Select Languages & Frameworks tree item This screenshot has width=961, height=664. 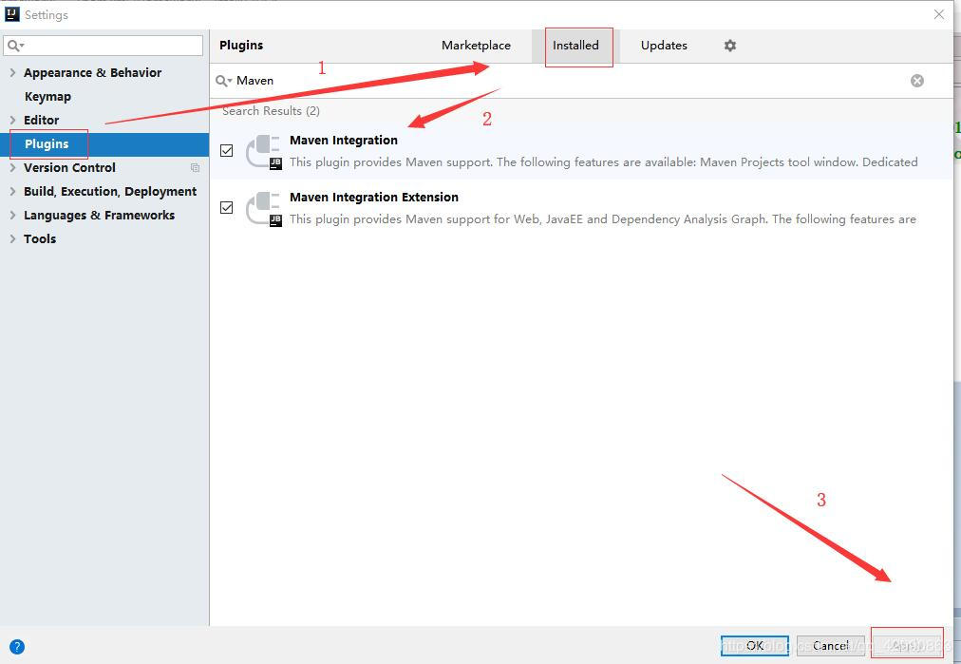click(100, 215)
